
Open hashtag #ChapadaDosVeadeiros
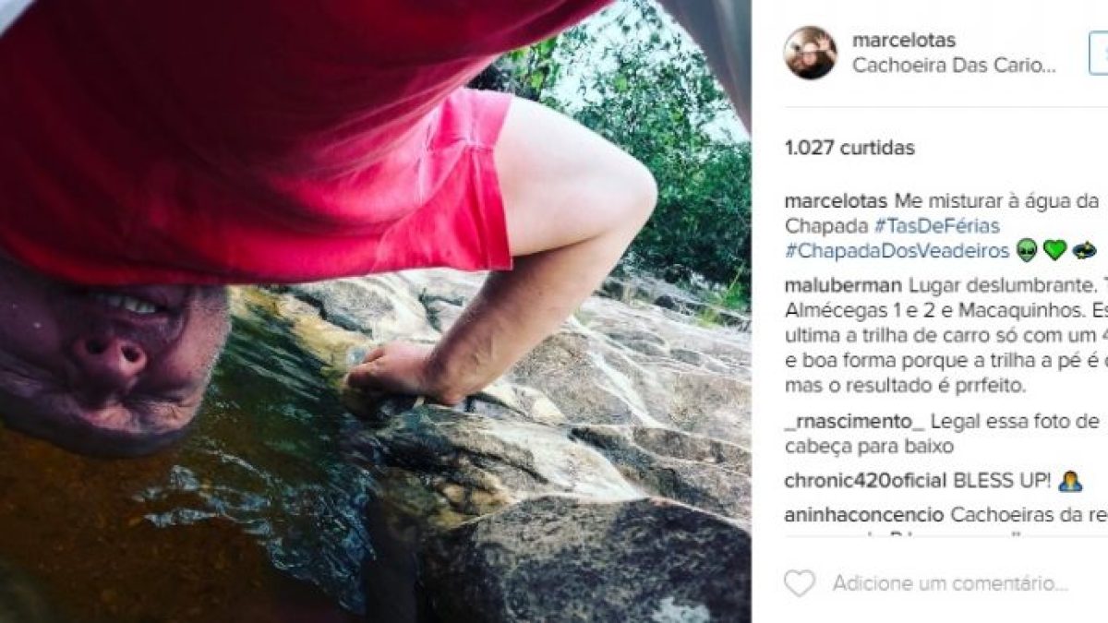tap(897, 250)
